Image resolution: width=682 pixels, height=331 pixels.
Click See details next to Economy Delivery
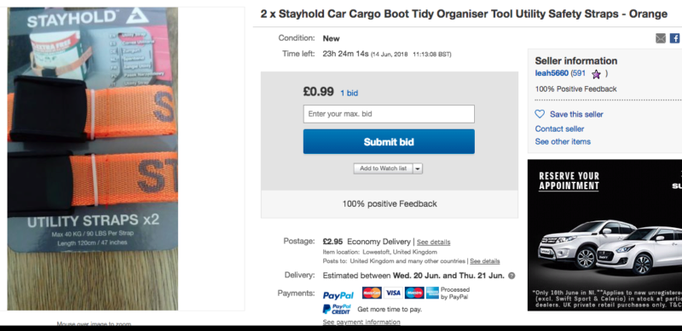coord(433,243)
